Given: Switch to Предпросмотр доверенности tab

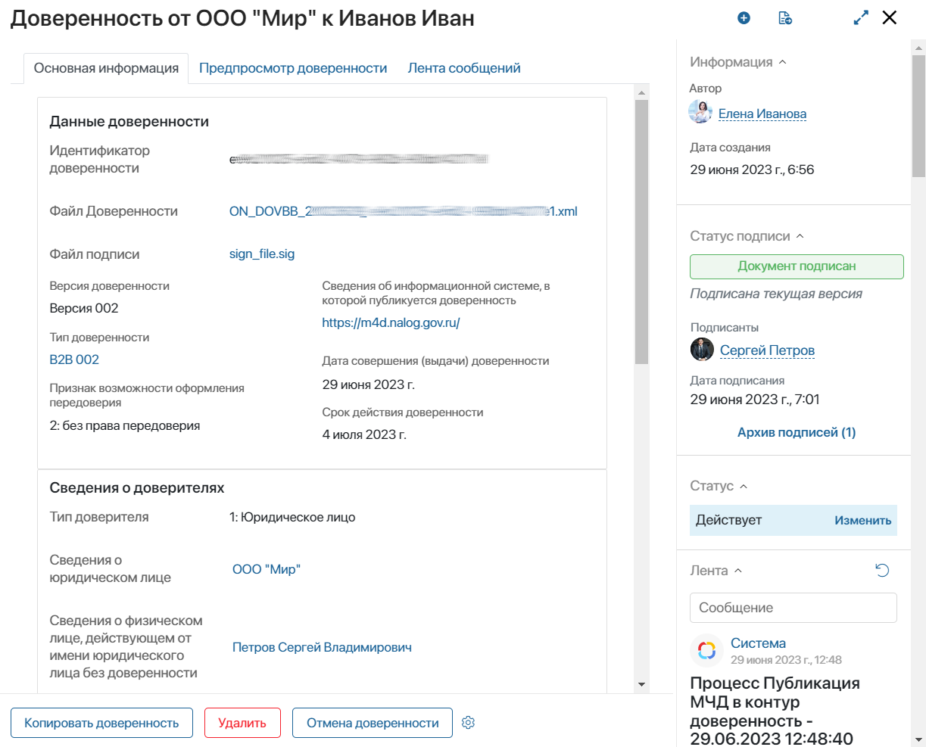Looking at the screenshot, I should [x=293, y=68].
